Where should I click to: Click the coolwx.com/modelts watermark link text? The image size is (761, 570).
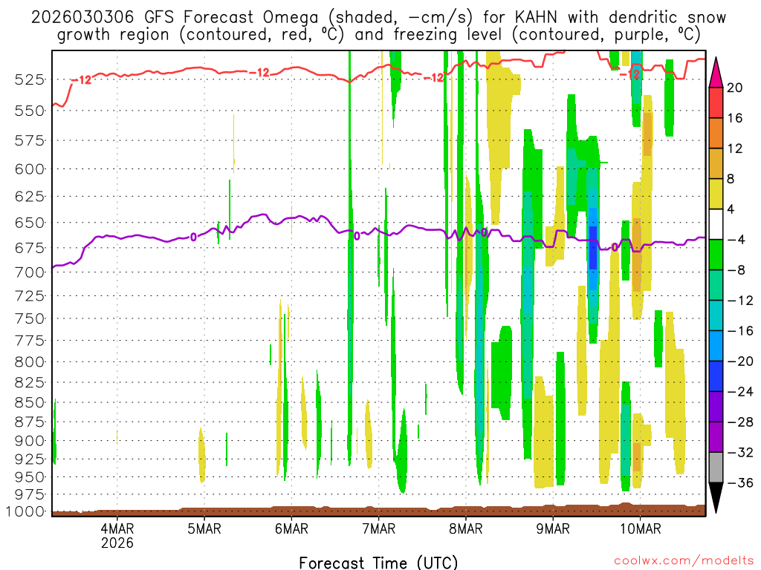coord(684,560)
